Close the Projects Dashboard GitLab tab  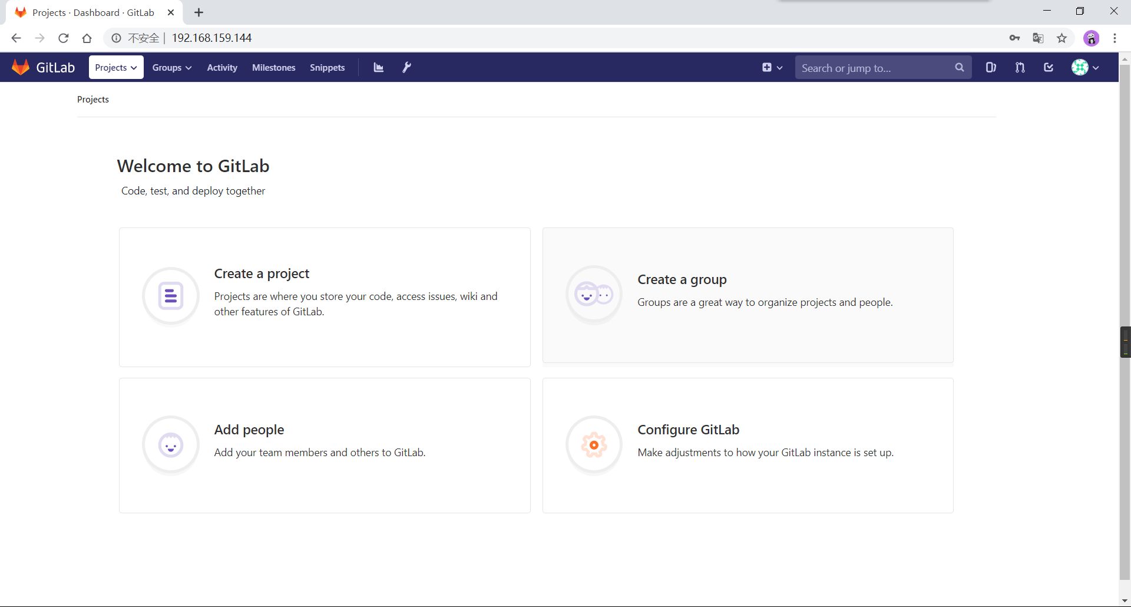click(171, 12)
